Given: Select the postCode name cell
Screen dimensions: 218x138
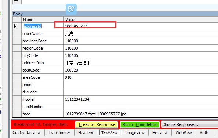Looking at the screenshot, I should (43, 70).
